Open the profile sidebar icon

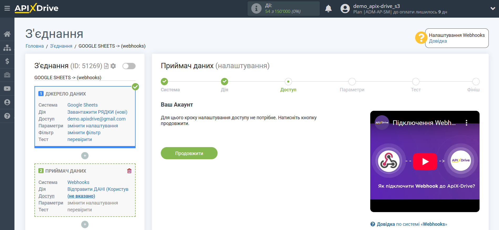(x=7, y=102)
